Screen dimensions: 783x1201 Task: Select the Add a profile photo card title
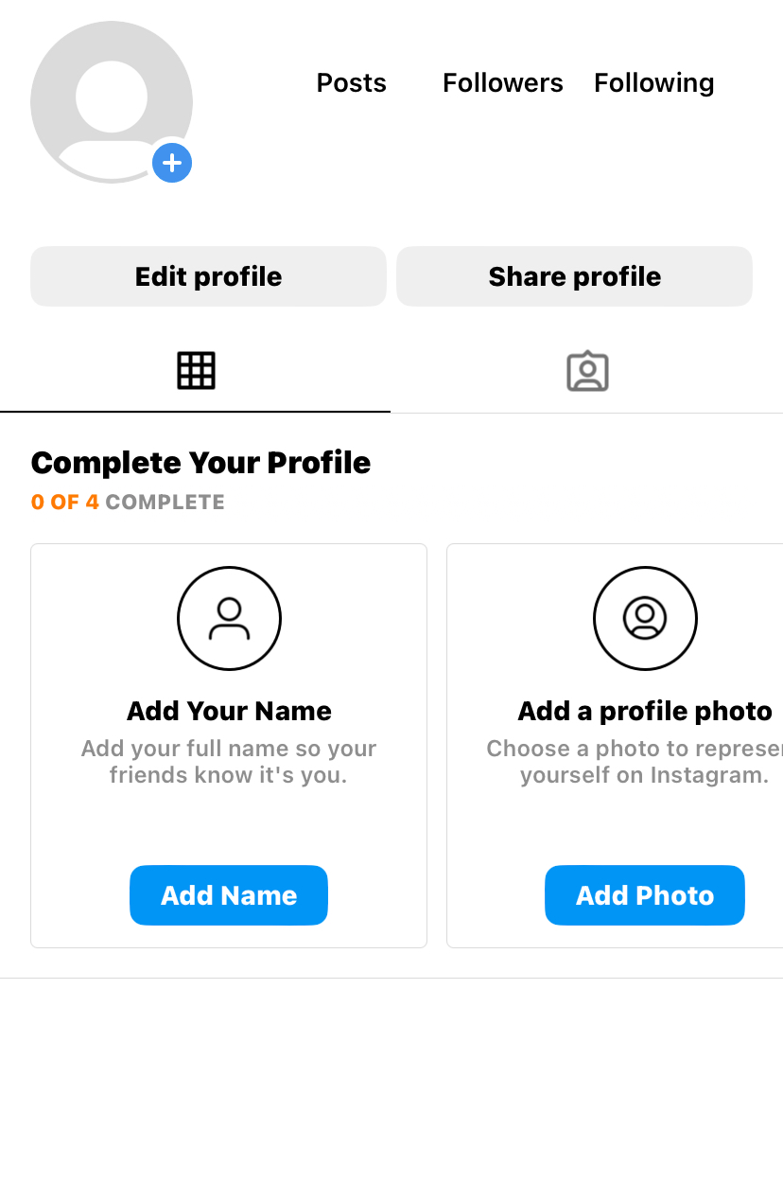coord(645,711)
